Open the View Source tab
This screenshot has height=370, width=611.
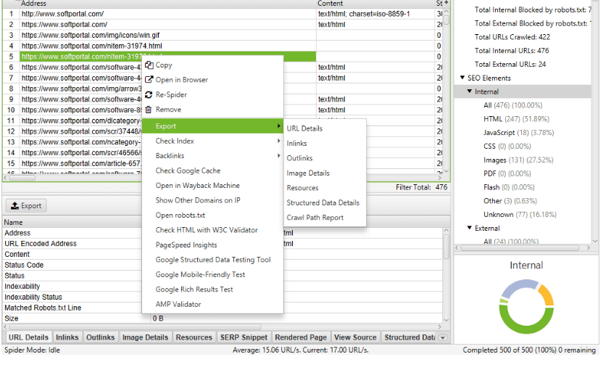coord(355,337)
